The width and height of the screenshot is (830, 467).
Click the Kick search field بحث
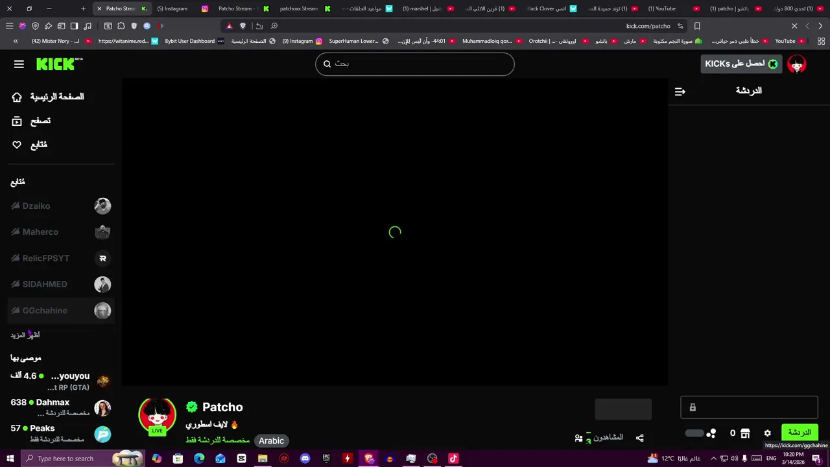click(415, 64)
